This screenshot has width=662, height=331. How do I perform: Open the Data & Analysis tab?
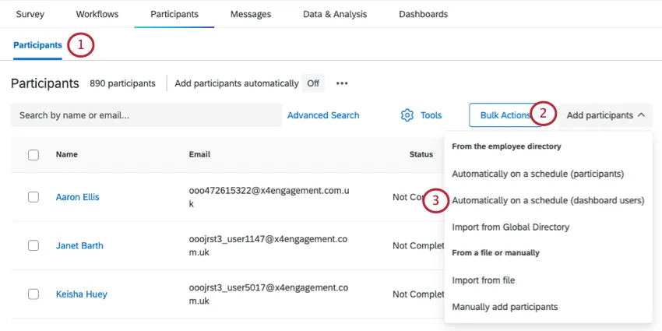[x=334, y=14]
